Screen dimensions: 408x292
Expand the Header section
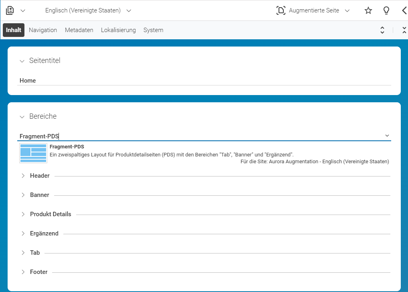(23, 176)
